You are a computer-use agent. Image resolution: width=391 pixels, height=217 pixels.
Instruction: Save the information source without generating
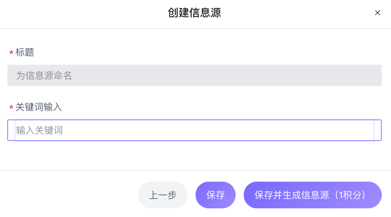point(216,195)
